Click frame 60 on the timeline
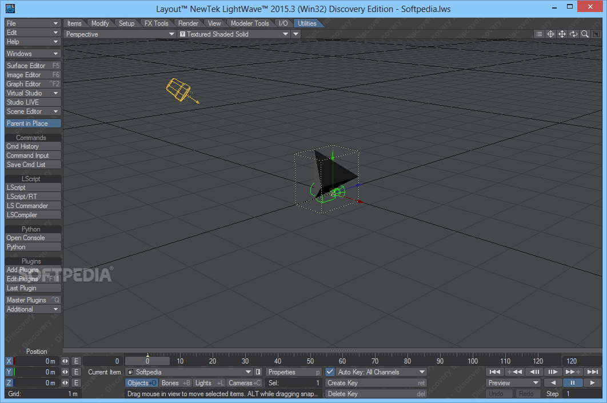607x403 pixels. (342, 361)
